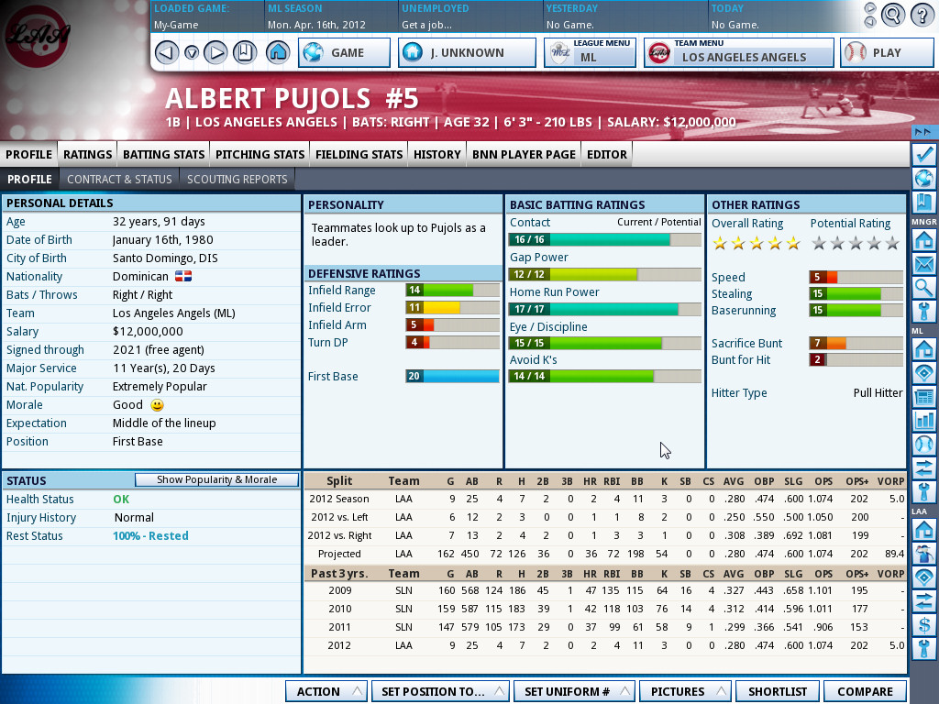This screenshot has height=704, width=939.
Task: Open the MNGR mail envelope icon
Action: [x=924, y=264]
